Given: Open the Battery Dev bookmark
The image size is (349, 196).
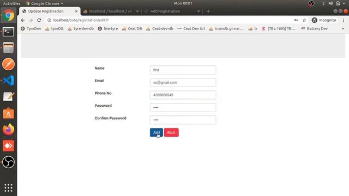Looking at the screenshot, I should click(x=314, y=29).
